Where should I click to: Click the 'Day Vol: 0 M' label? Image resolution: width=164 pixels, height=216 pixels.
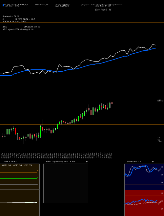pos(103,10)
